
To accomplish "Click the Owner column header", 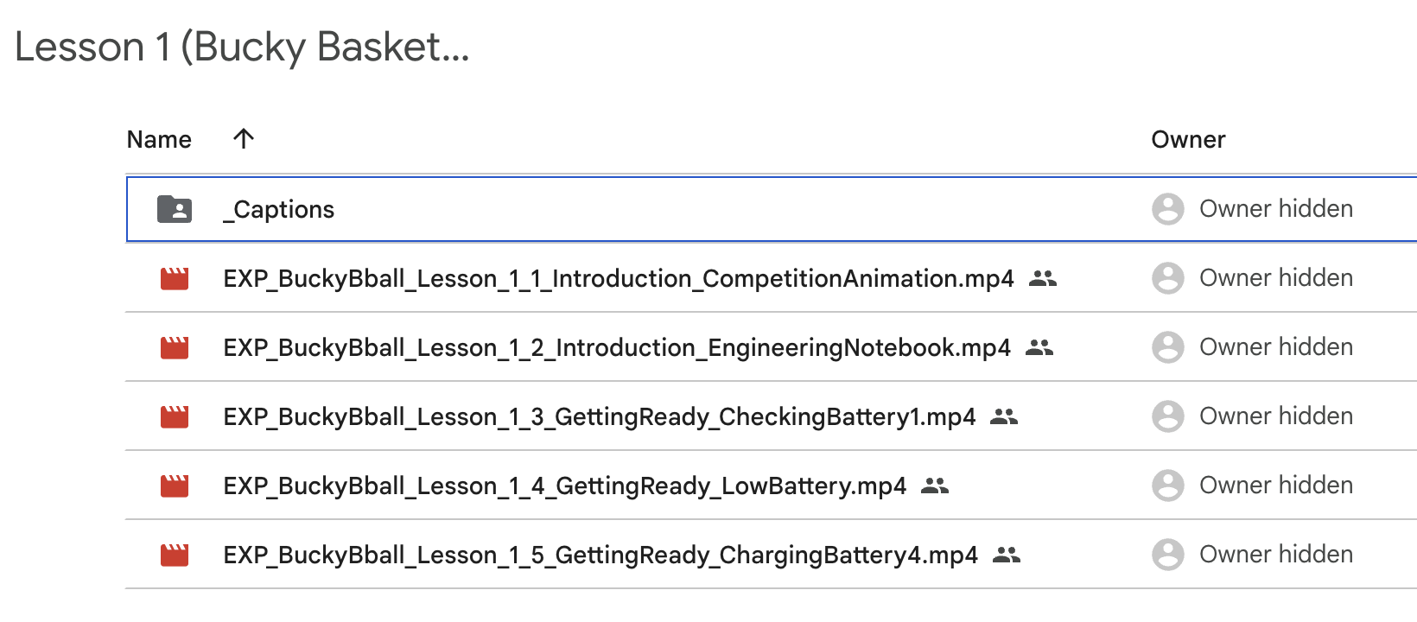I will coord(1188,138).
